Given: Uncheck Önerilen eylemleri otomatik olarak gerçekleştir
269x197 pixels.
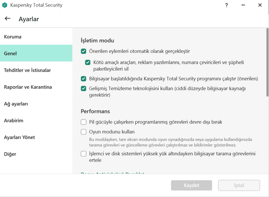Looking at the screenshot, I should click(84, 51).
